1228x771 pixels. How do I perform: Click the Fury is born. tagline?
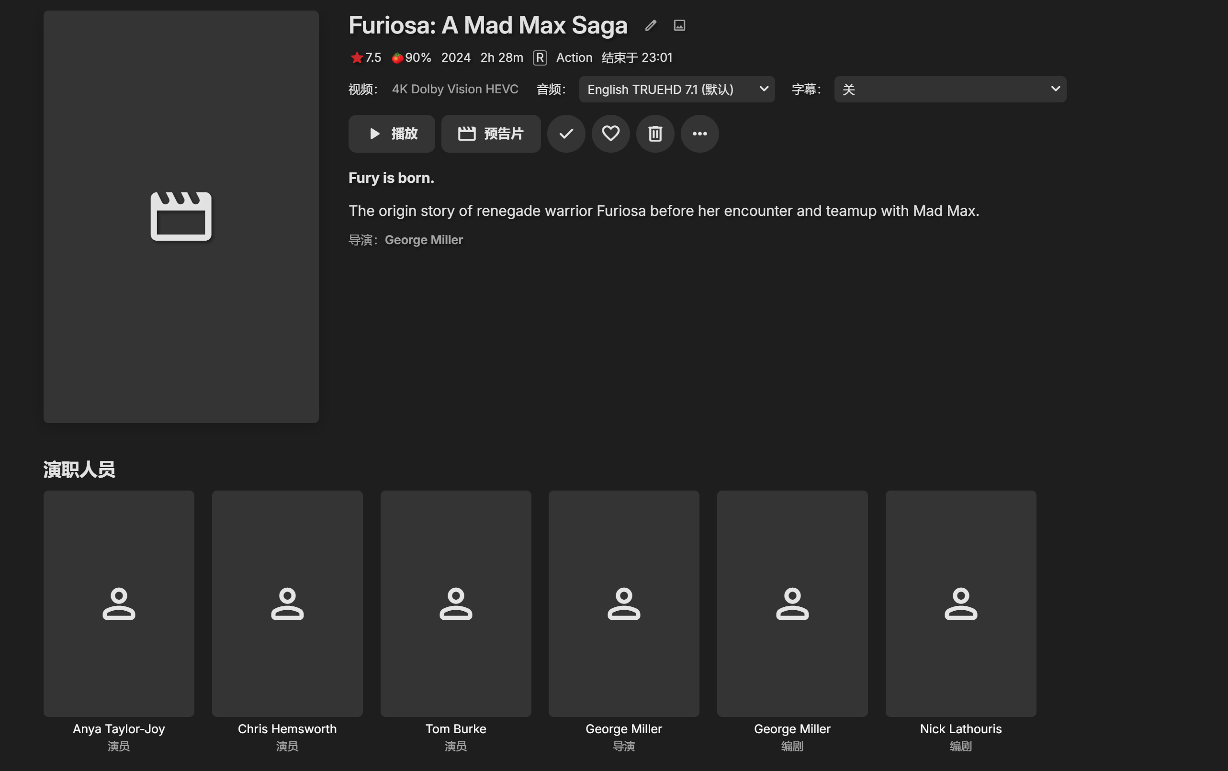391,178
